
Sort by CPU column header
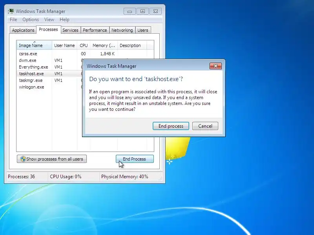coord(84,45)
